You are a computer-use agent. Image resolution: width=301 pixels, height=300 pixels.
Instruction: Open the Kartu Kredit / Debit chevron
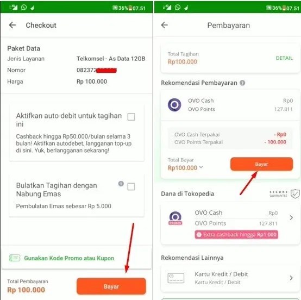[x=291, y=278]
